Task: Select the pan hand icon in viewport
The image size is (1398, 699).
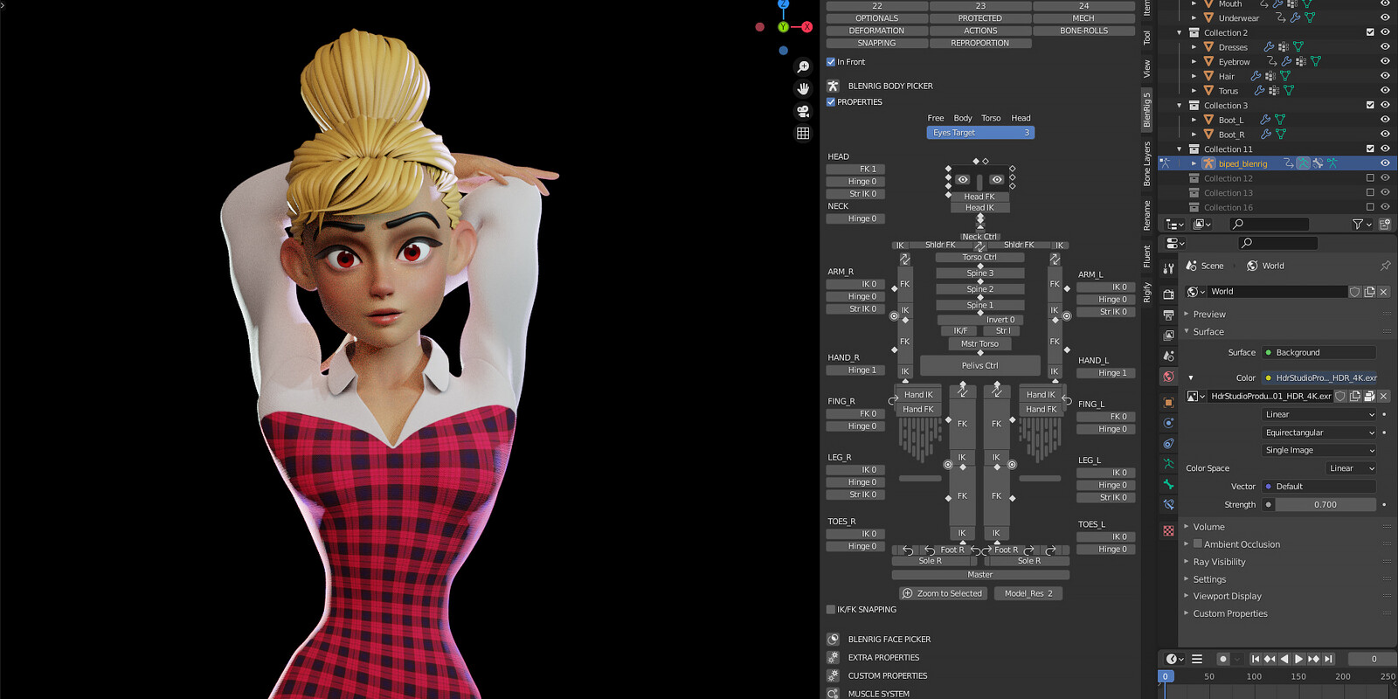Action: (803, 88)
